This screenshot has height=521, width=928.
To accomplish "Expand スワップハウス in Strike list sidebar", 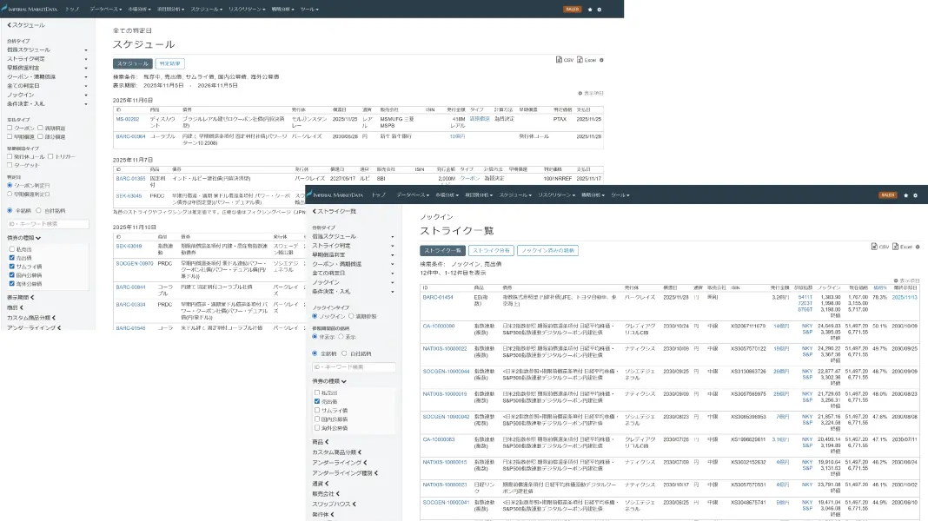I will point(335,505).
